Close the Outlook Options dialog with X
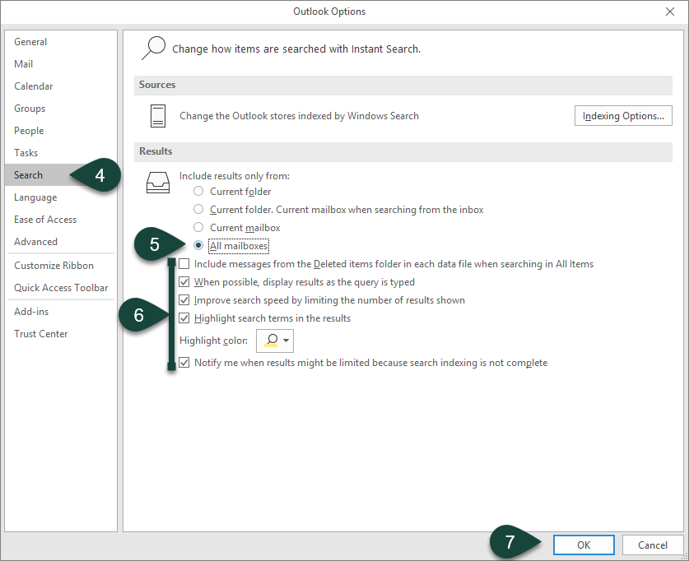689x561 pixels. click(x=669, y=12)
